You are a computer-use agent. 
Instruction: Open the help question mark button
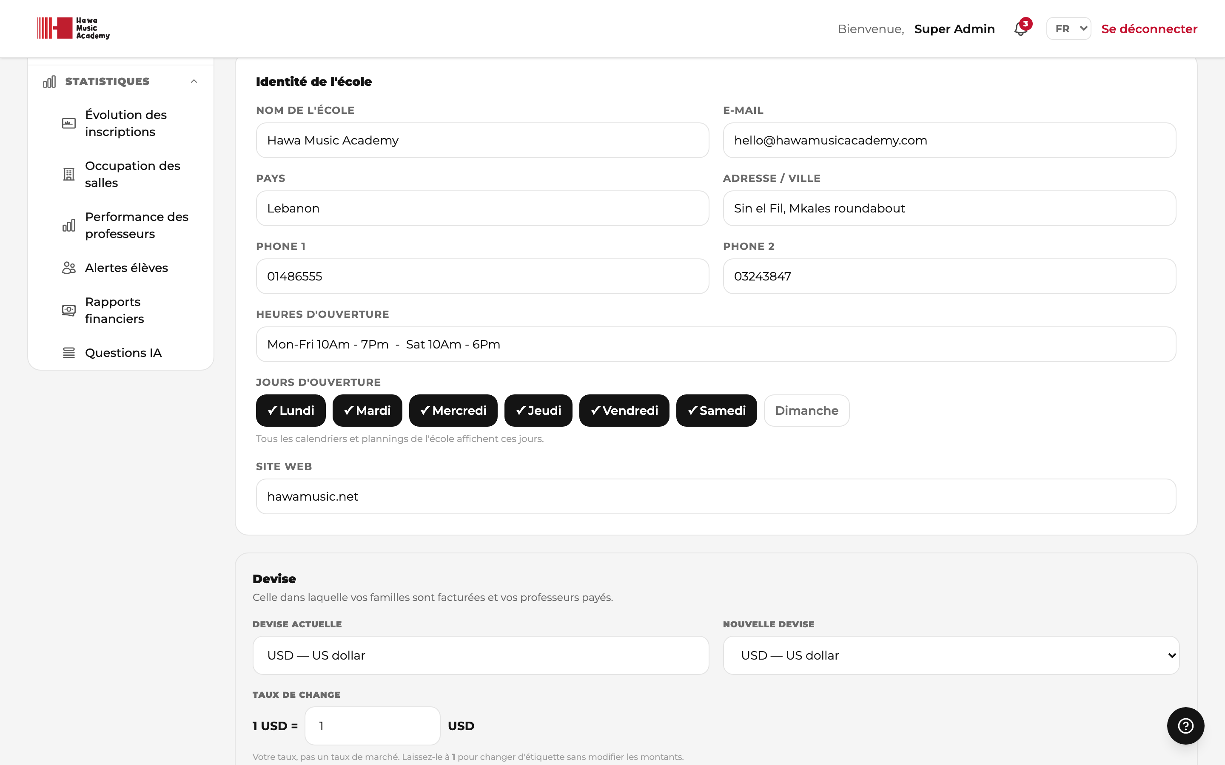point(1185,725)
